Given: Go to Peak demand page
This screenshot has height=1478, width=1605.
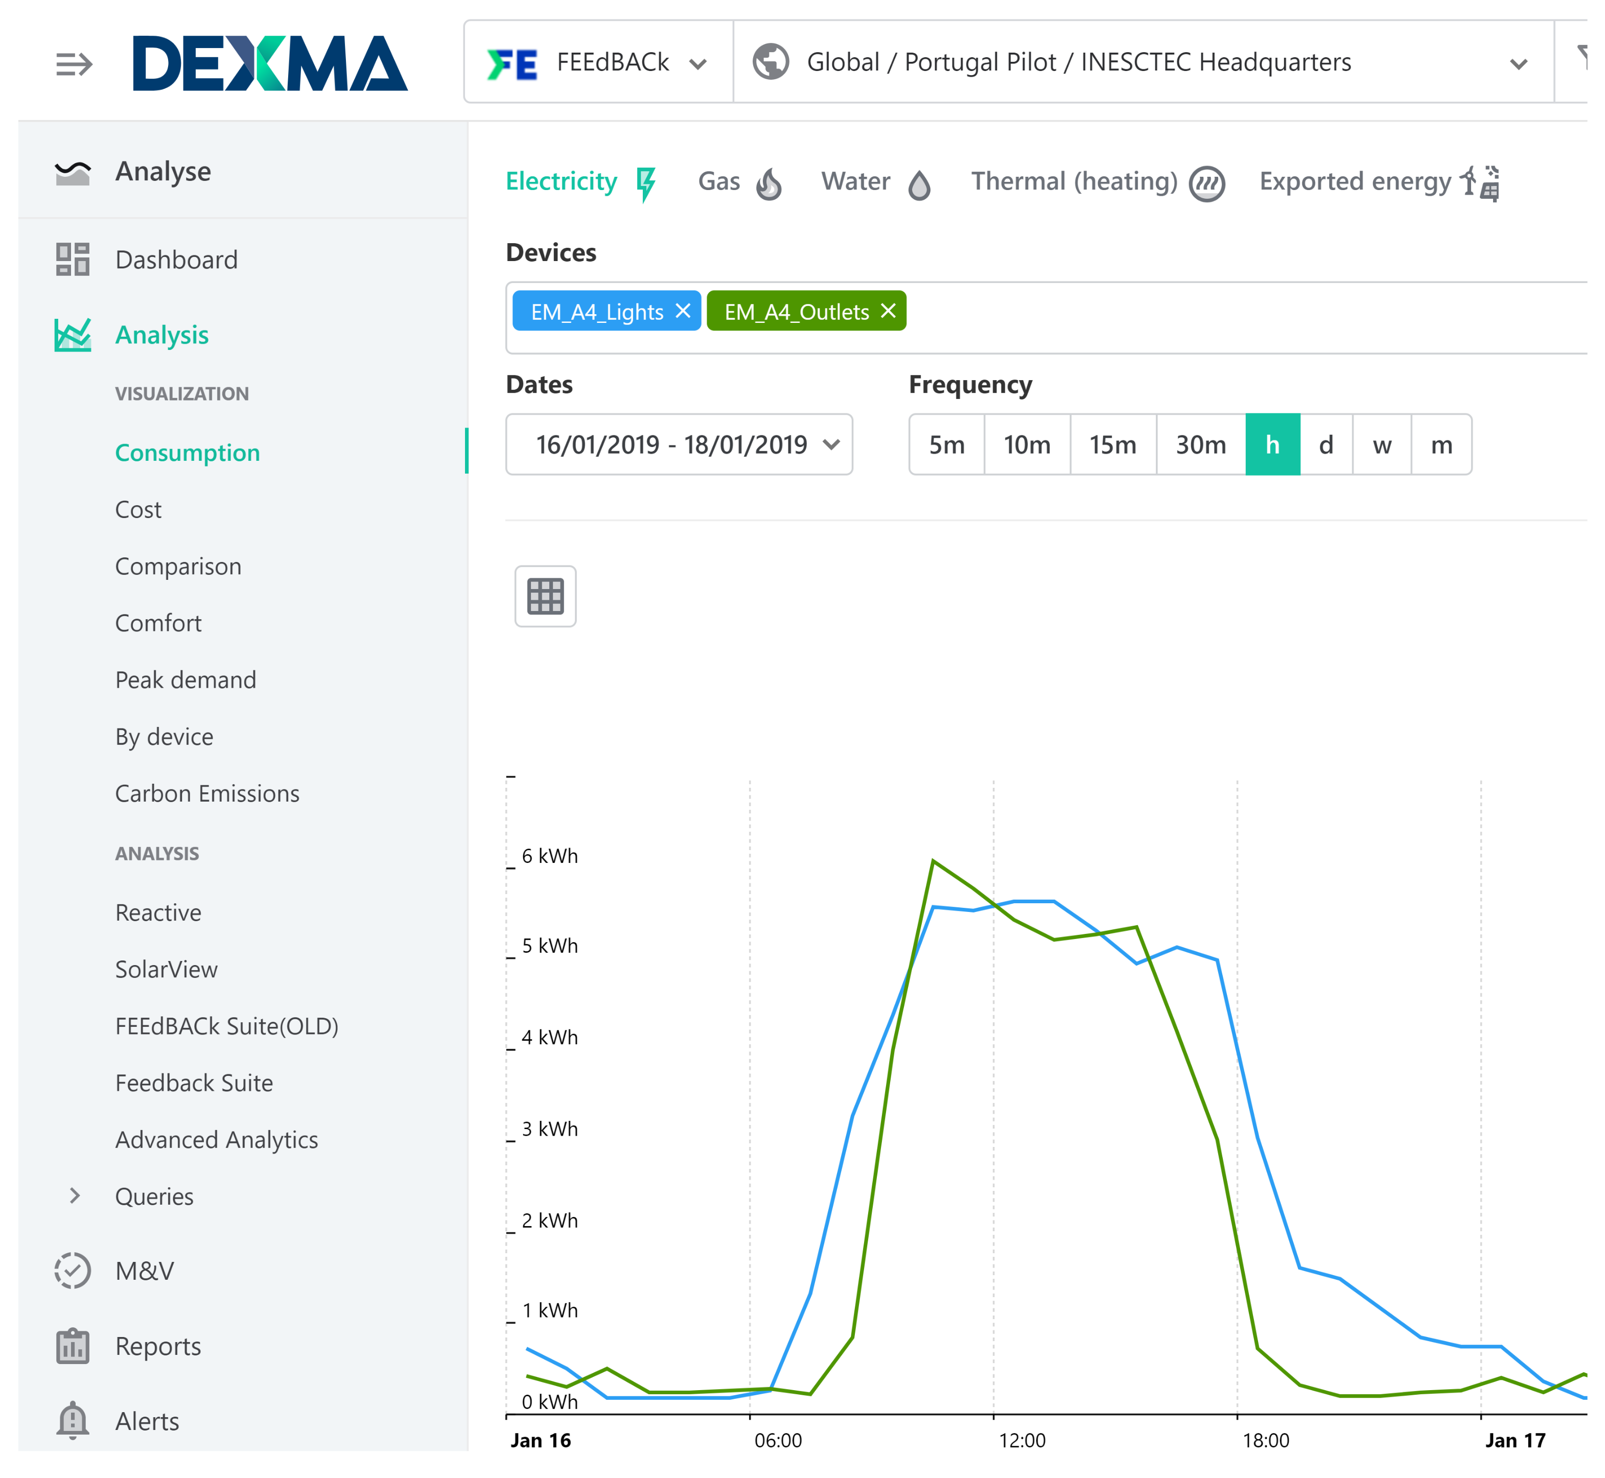Looking at the screenshot, I should click(185, 680).
